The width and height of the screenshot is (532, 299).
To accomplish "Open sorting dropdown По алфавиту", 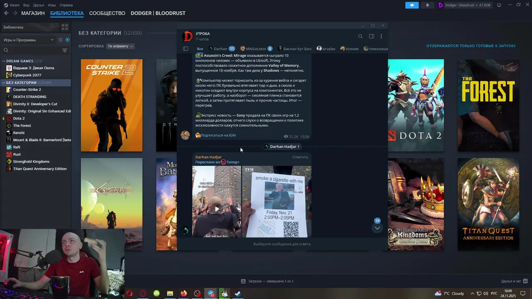I will [120, 46].
